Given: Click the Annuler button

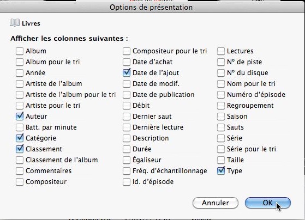Looking at the screenshot, I should pyautogui.click(x=216, y=203).
